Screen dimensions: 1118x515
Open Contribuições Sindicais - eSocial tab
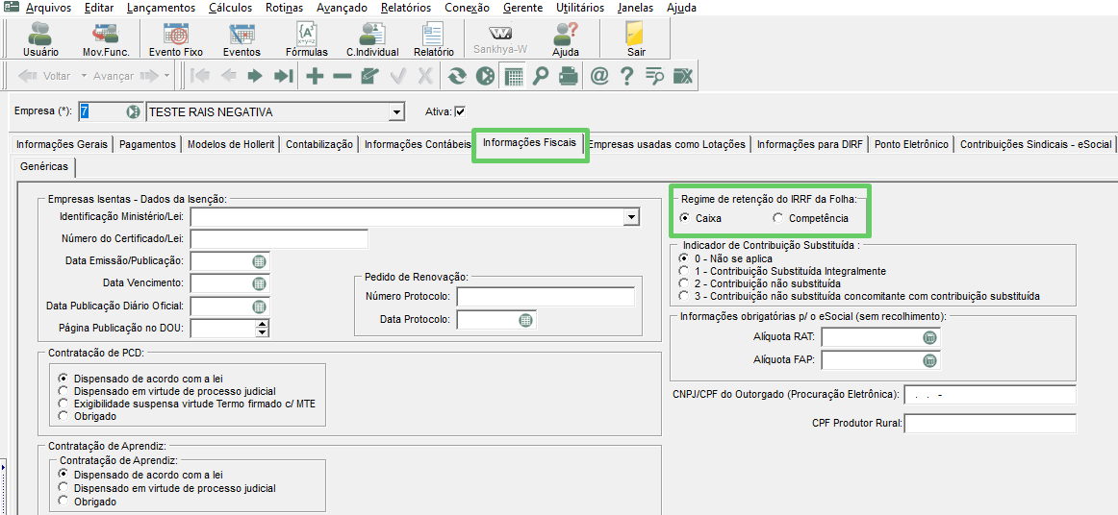point(1035,144)
